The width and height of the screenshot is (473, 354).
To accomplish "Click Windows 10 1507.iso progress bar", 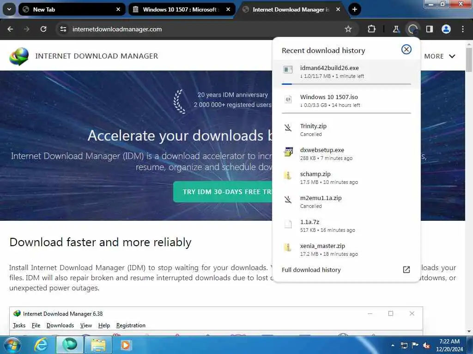I will 346,113.
